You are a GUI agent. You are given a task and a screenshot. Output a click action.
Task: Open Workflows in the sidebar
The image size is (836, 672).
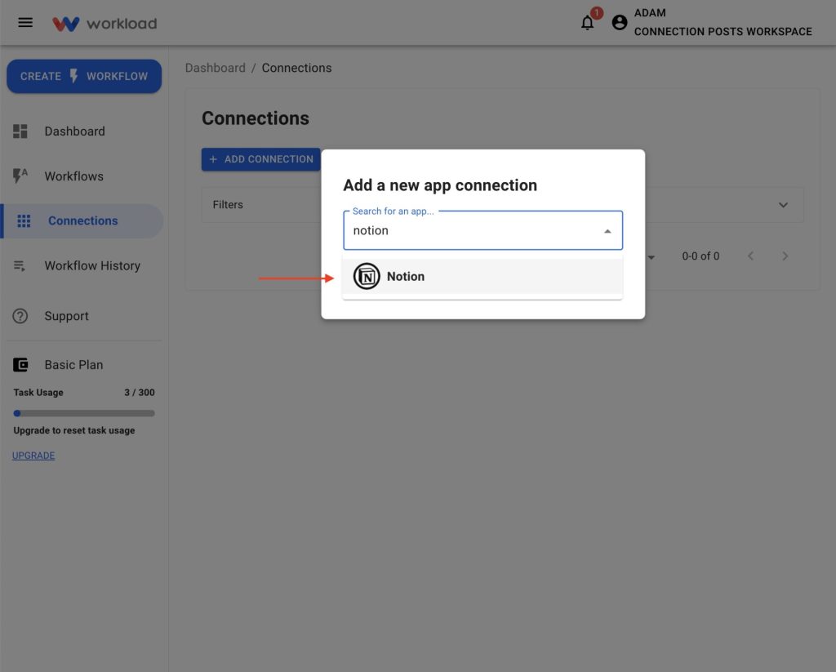(74, 176)
